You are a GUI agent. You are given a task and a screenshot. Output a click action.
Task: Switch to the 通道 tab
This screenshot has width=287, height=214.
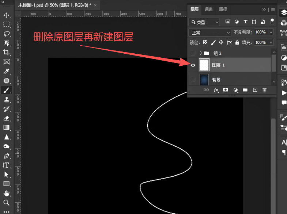(x=209, y=9)
